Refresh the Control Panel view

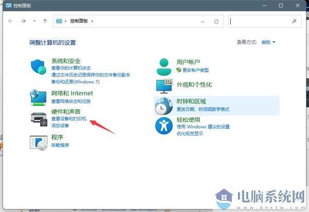[x=216, y=22]
